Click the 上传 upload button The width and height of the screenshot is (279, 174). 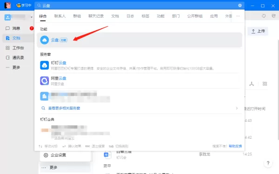pyautogui.click(x=258, y=31)
